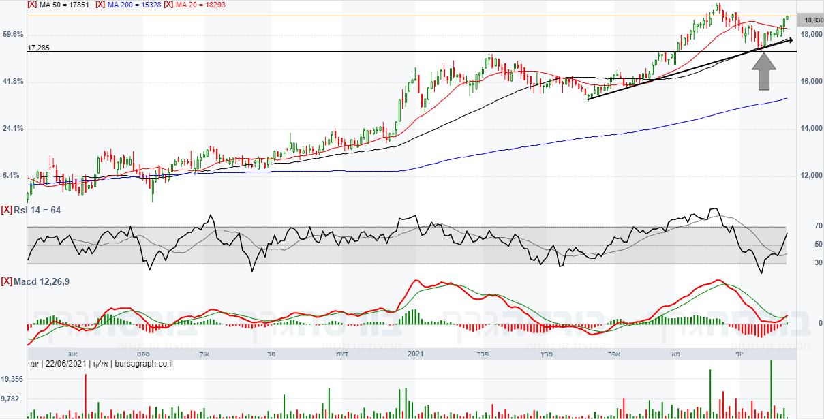Click the אוק month marker on the timeline
Screen dimensions: 824x419
pyautogui.click(x=205, y=354)
